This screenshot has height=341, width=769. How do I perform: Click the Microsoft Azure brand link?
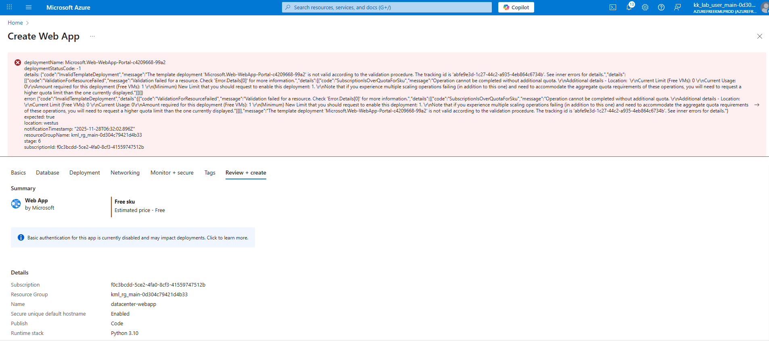68,7
